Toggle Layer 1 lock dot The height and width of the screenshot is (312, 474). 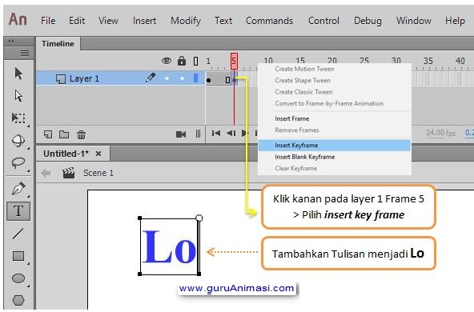click(182, 78)
